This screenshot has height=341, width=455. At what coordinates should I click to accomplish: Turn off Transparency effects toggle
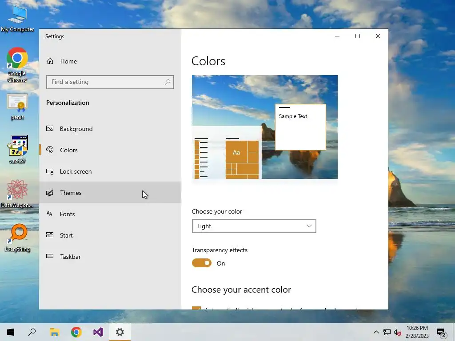(202, 263)
